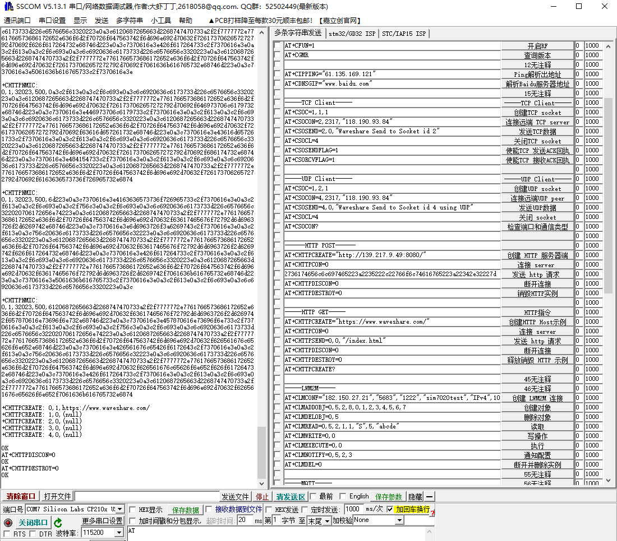Enable the 定时发送 checkbox
Viewport: 617px width, 541px height.
click(x=305, y=510)
